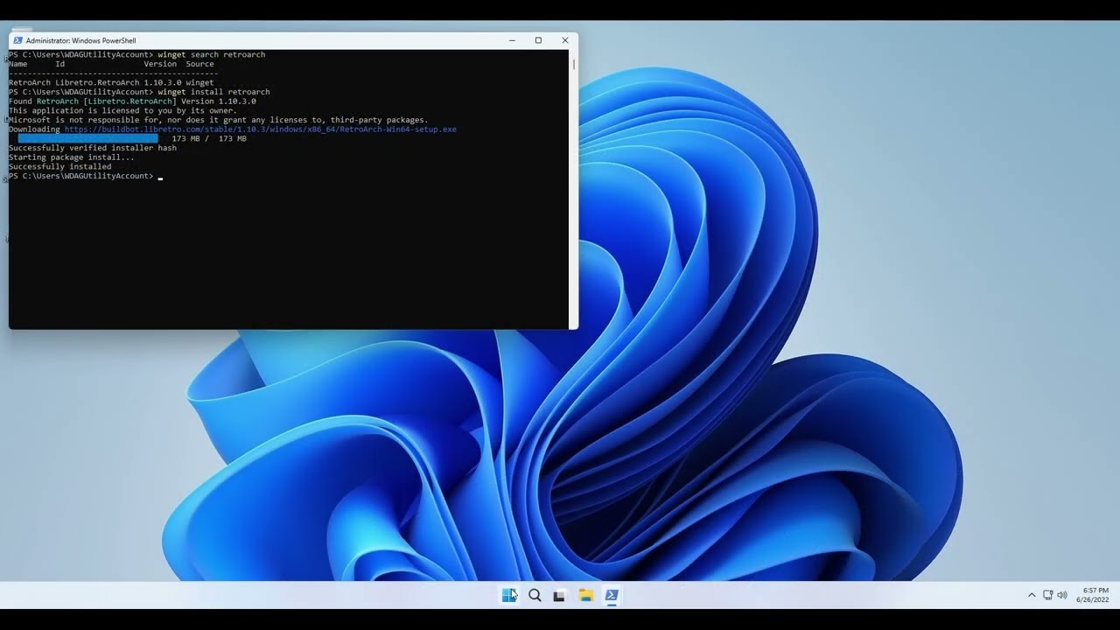Open the clock showing 6:57 PM
The height and width of the screenshot is (630, 1120).
(x=1095, y=595)
